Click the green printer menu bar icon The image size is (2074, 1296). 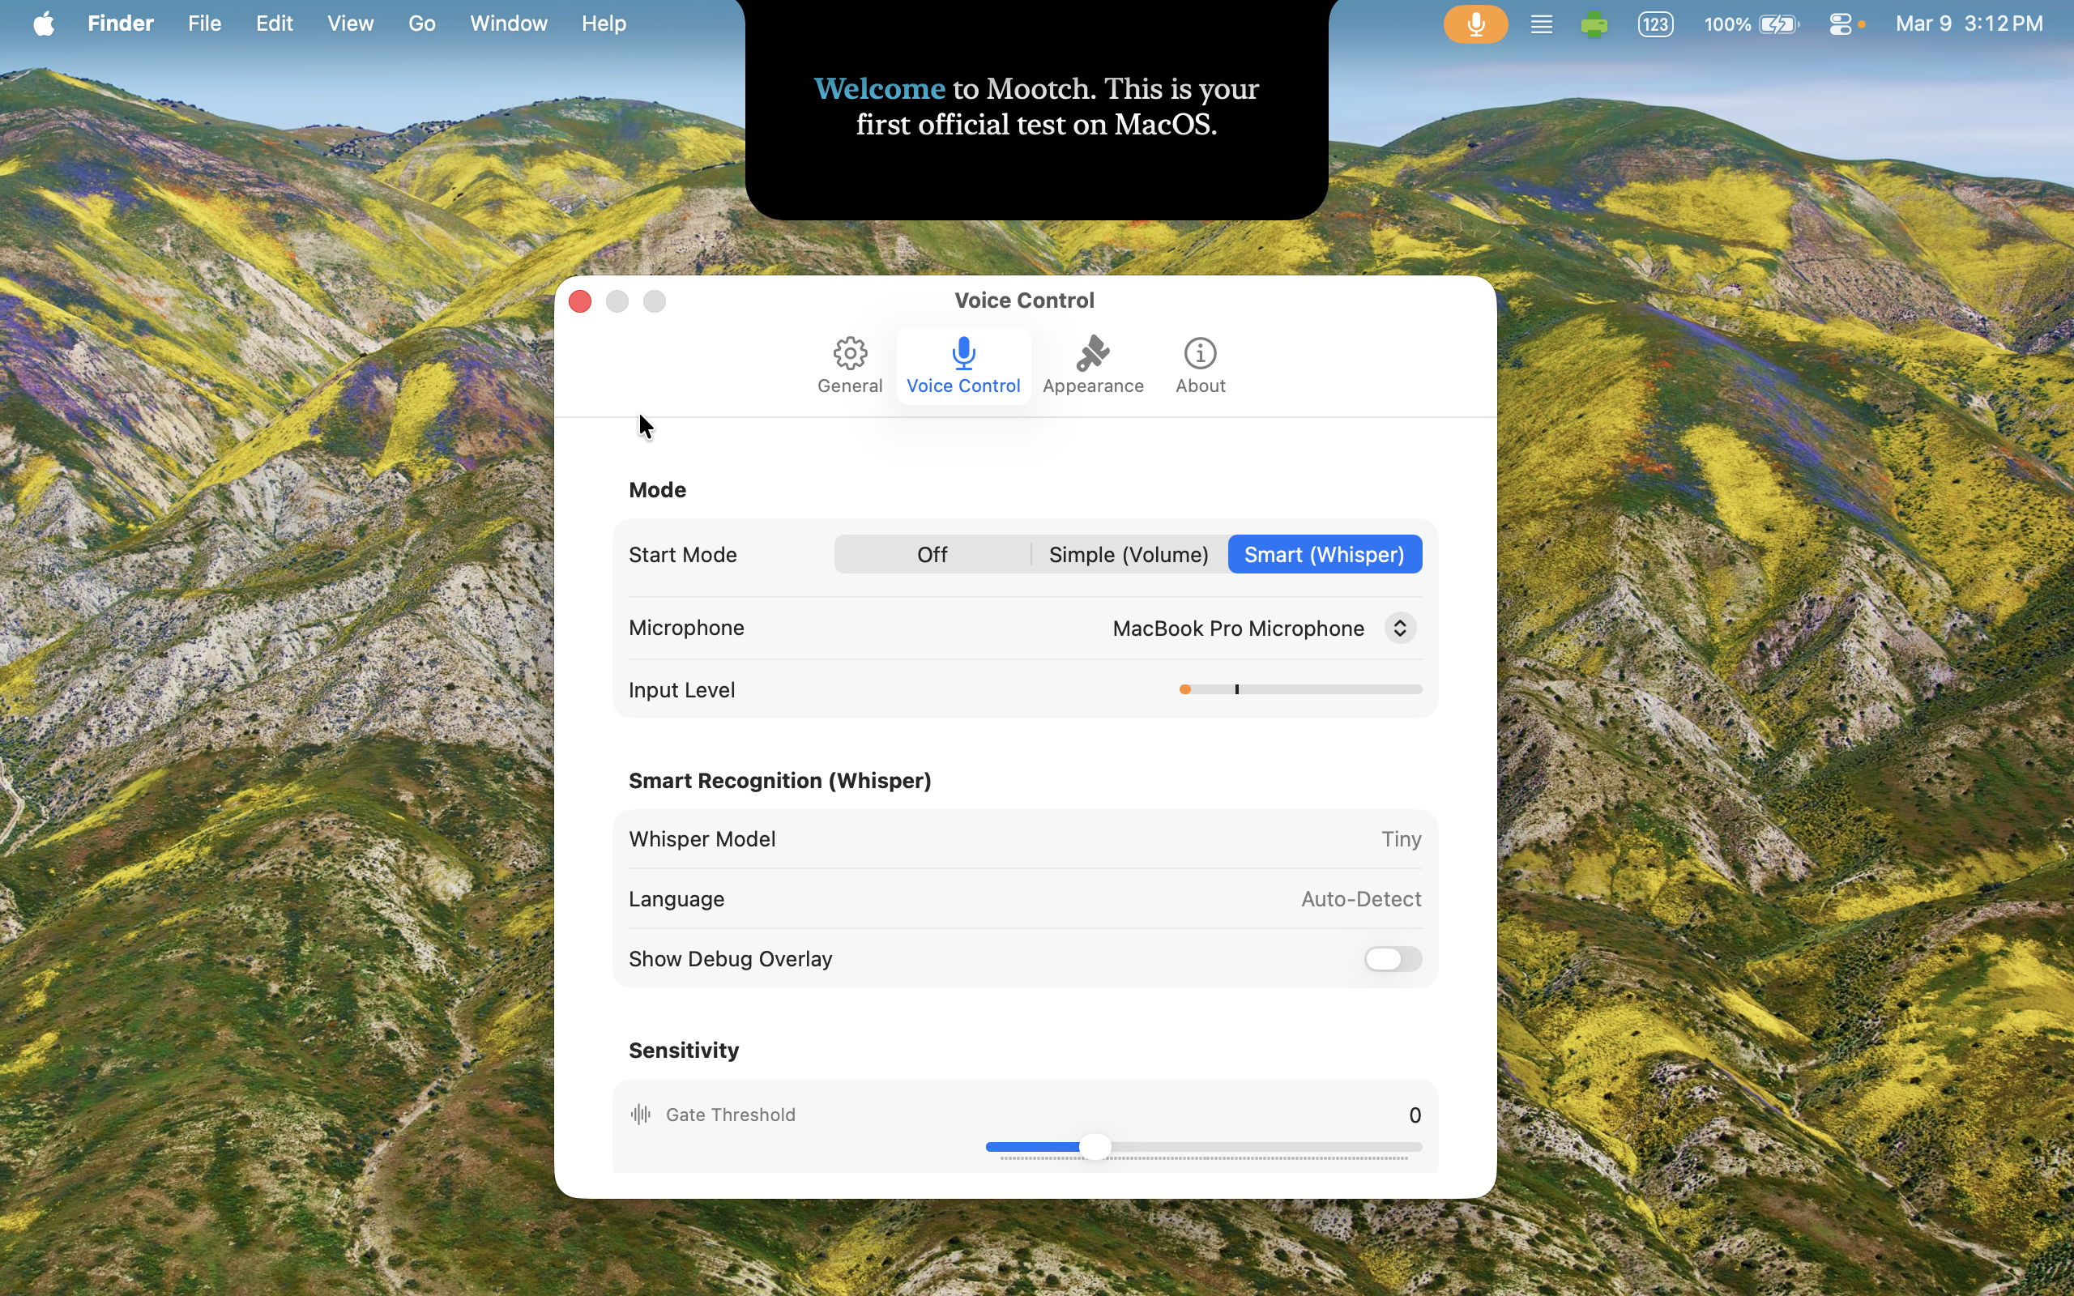tap(1594, 24)
